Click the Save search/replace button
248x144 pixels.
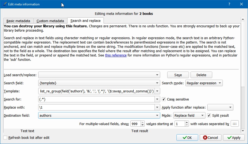178,75
